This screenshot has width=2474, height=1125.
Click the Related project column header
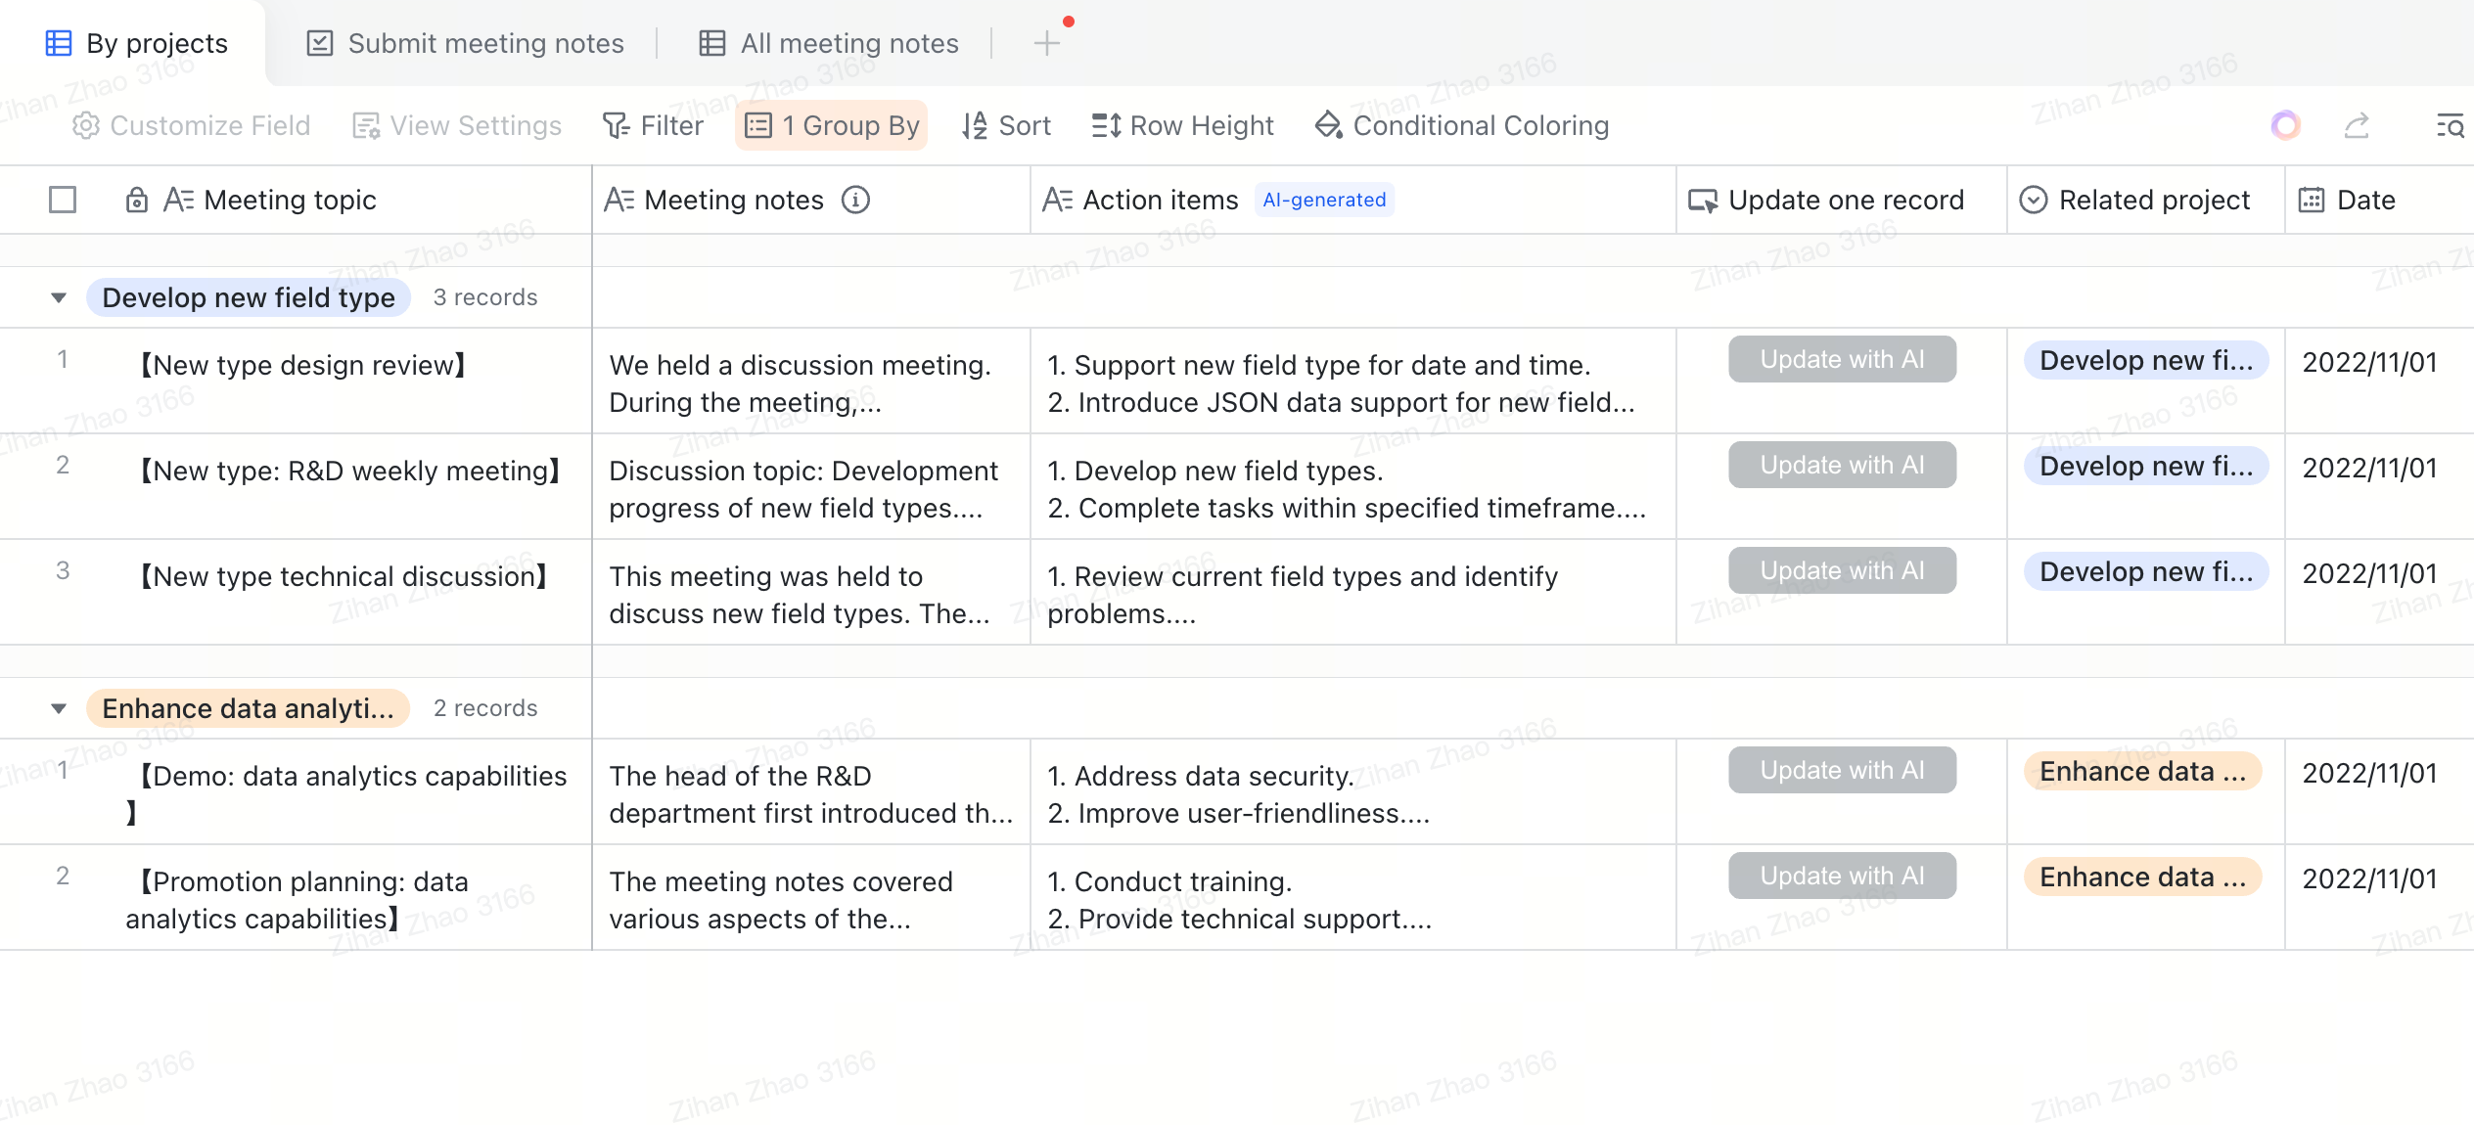click(x=2145, y=200)
